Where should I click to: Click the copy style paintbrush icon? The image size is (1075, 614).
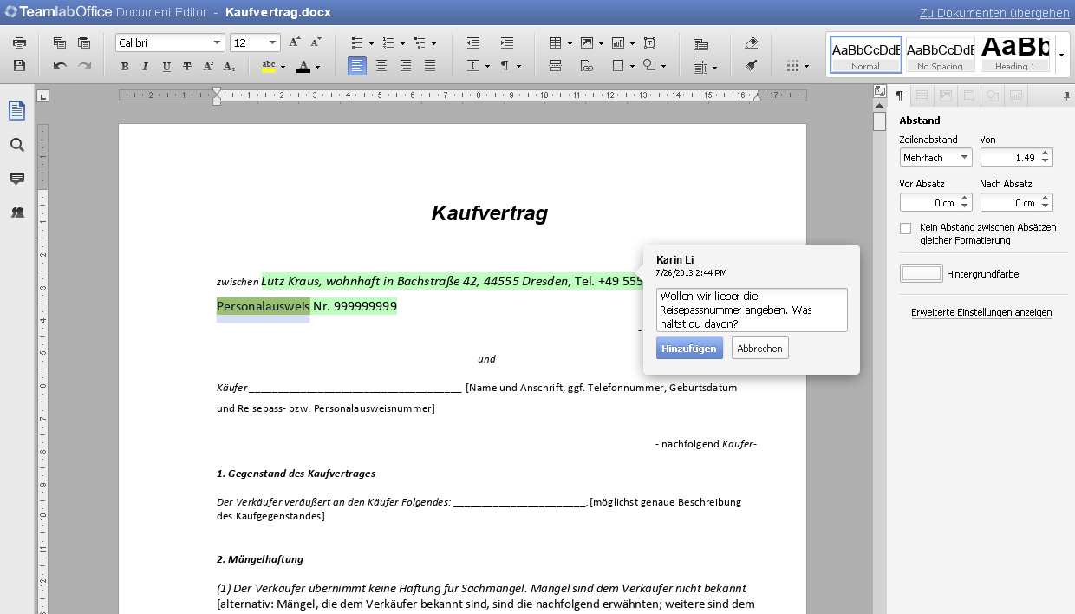coord(752,65)
